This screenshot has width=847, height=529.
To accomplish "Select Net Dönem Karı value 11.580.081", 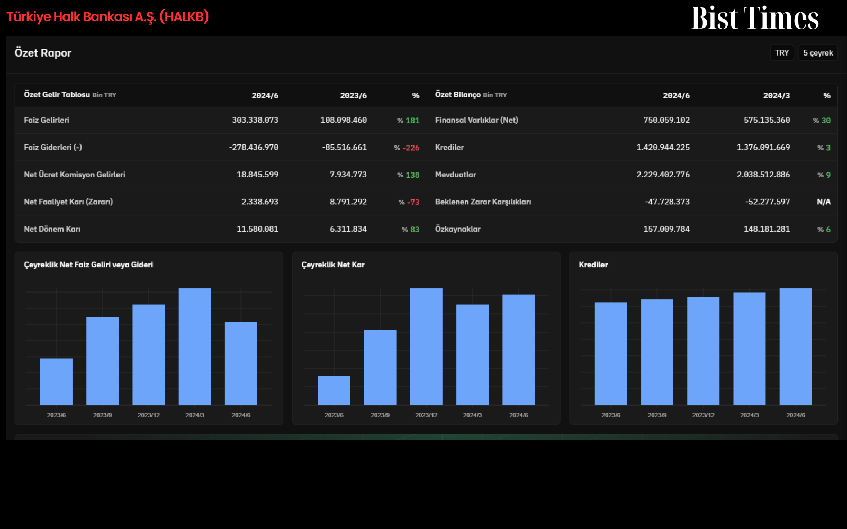I will click(x=257, y=229).
